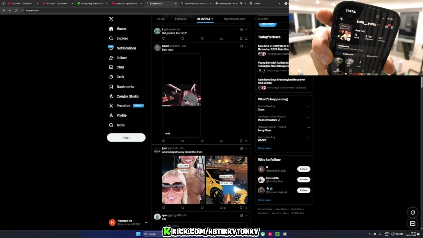Viewport: 423px width, 238px height.
Task: Click the X logo above the sidebar
Action: pyautogui.click(x=111, y=19)
